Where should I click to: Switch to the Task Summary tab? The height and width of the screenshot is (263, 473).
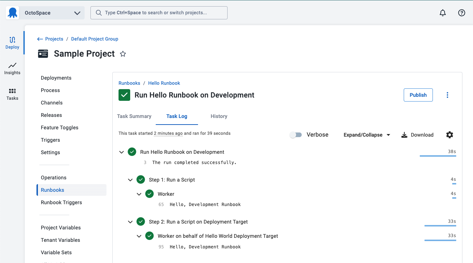pos(134,116)
